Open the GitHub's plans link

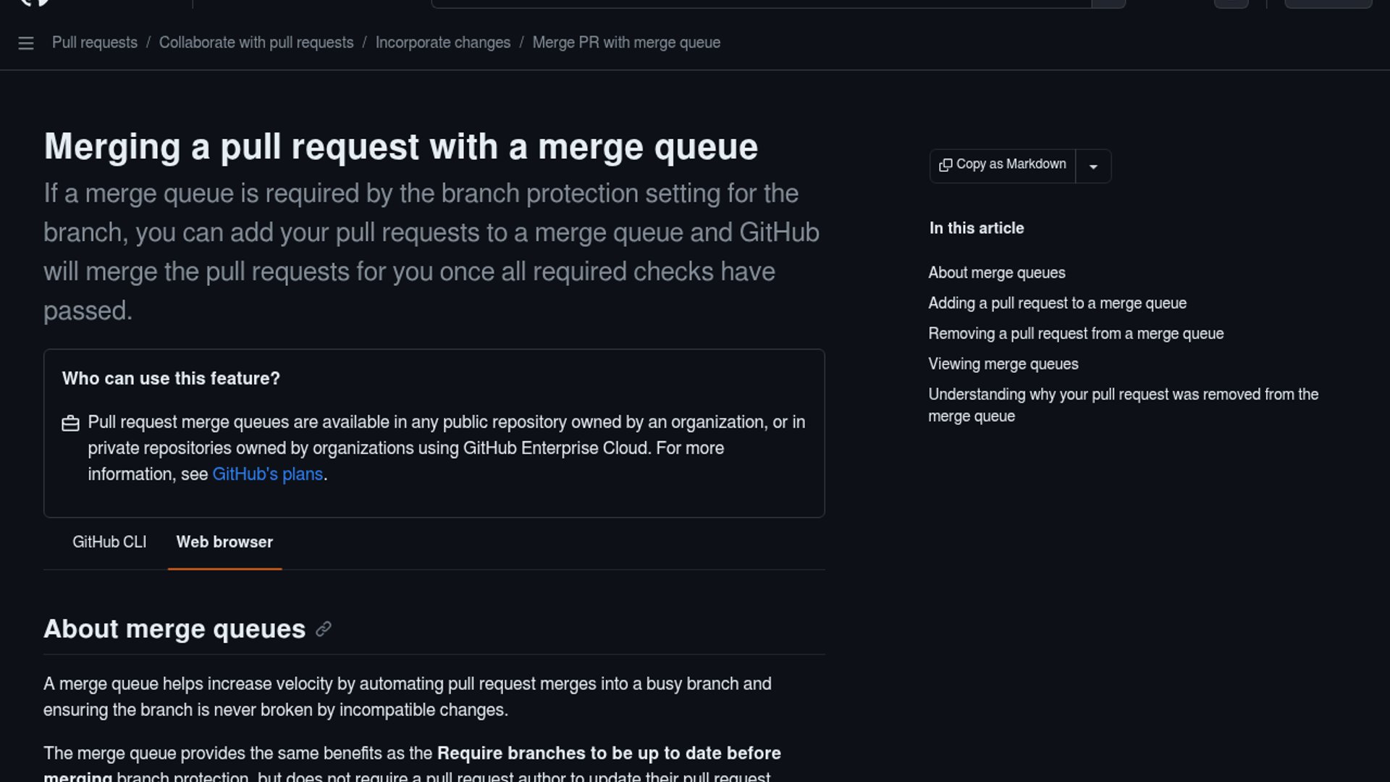coord(267,474)
